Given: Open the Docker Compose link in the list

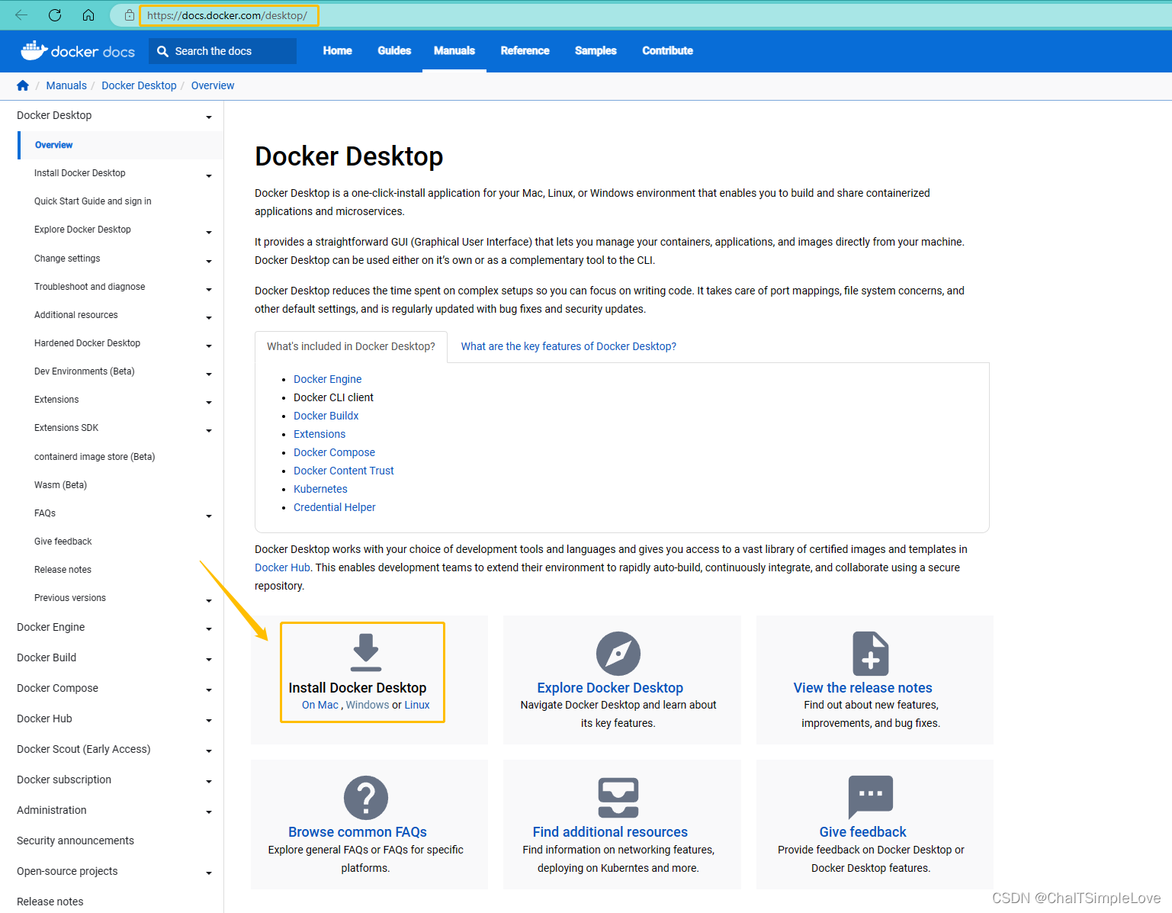Looking at the screenshot, I should [334, 452].
